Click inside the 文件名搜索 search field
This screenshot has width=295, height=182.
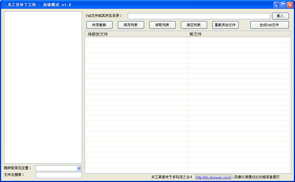pyautogui.click(x=58, y=175)
